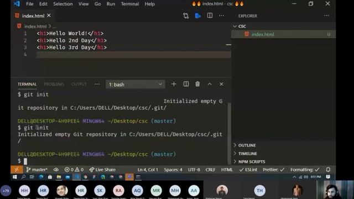This screenshot has width=354, height=199.
Task: Start Live Share from the status bar
Action: click(102, 170)
